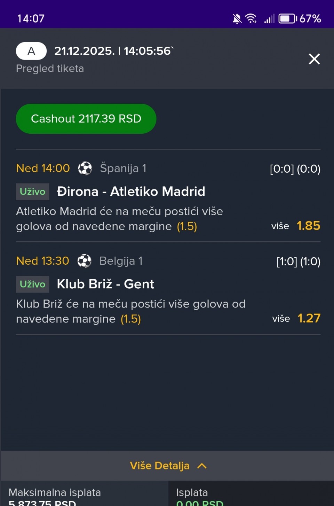Tap the battery status icon
This screenshot has height=506, width=334.
pos(287,18)
